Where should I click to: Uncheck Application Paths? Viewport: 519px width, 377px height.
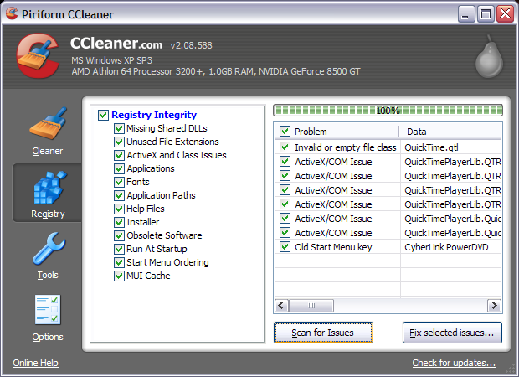(x=119, y=195)
